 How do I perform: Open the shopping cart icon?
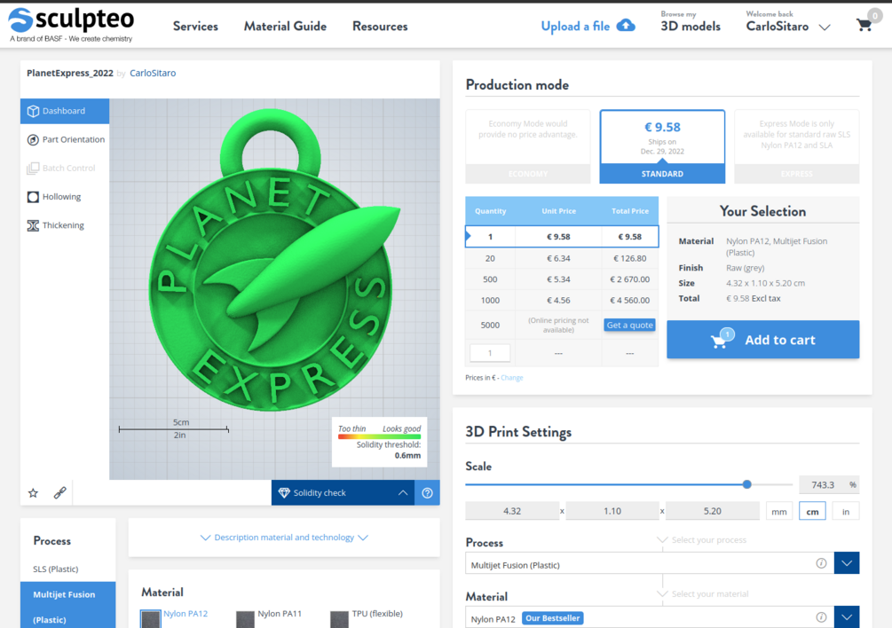point(864,25)
